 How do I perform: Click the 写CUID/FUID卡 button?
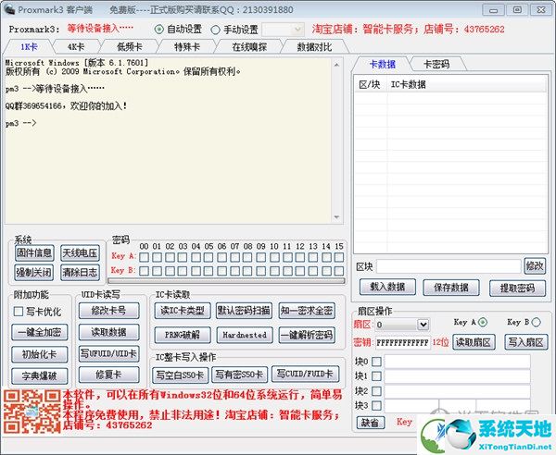[x=305, y=374]
